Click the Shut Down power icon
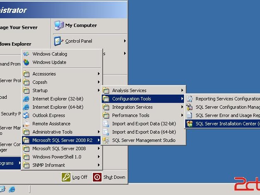This screenshot has height=195, width=260. pos(97,177)
